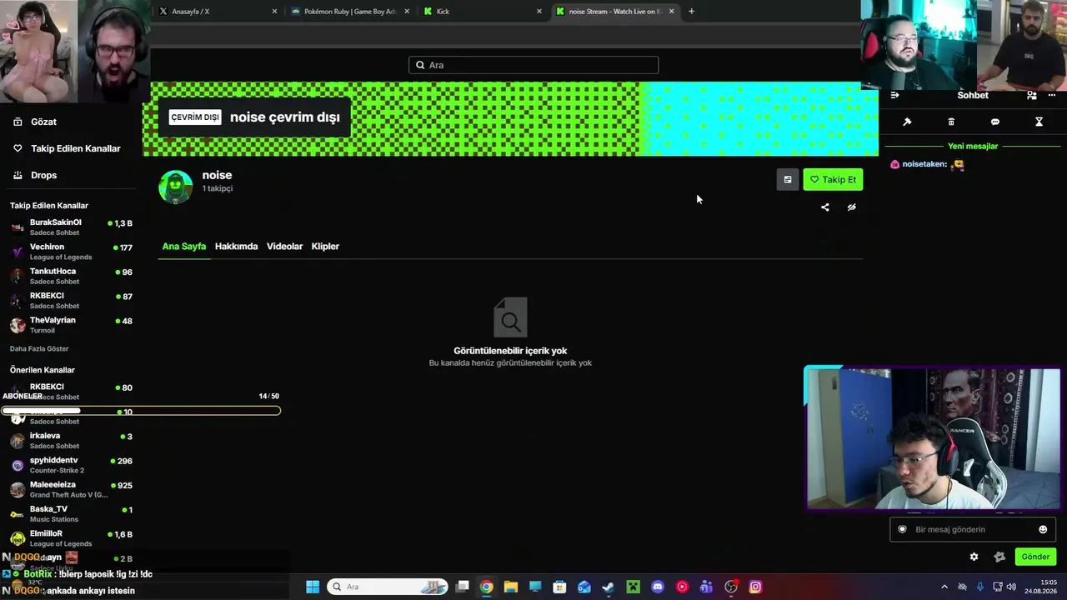This screenshot has height=600, width=1067.
Task: Click the hourglass slow mode icon
Action: (1039, 122)
